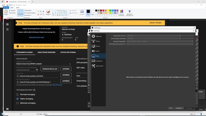206x116 pixels.
Task: Open Algemeen settings in Instellingen
Action: tap(99, 36)
